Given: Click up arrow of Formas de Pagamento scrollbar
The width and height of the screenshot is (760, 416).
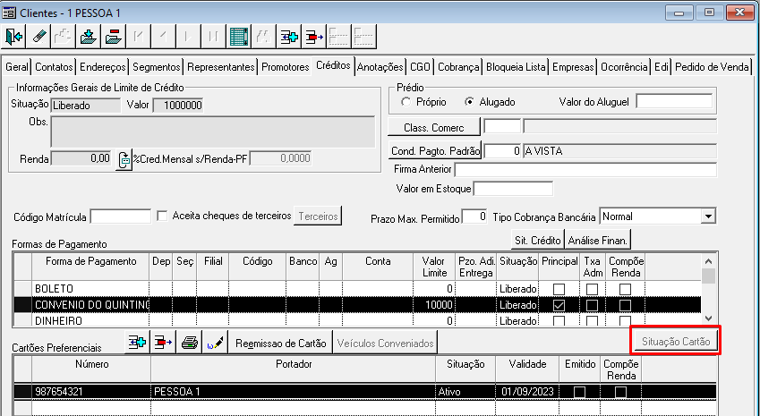Looking at the screenshot, I should pyautogui.click(x=708, y=261).
